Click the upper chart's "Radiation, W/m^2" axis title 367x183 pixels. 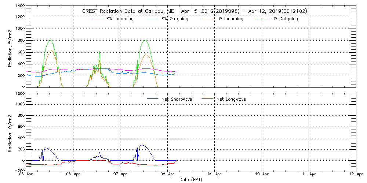pos(11,46)
